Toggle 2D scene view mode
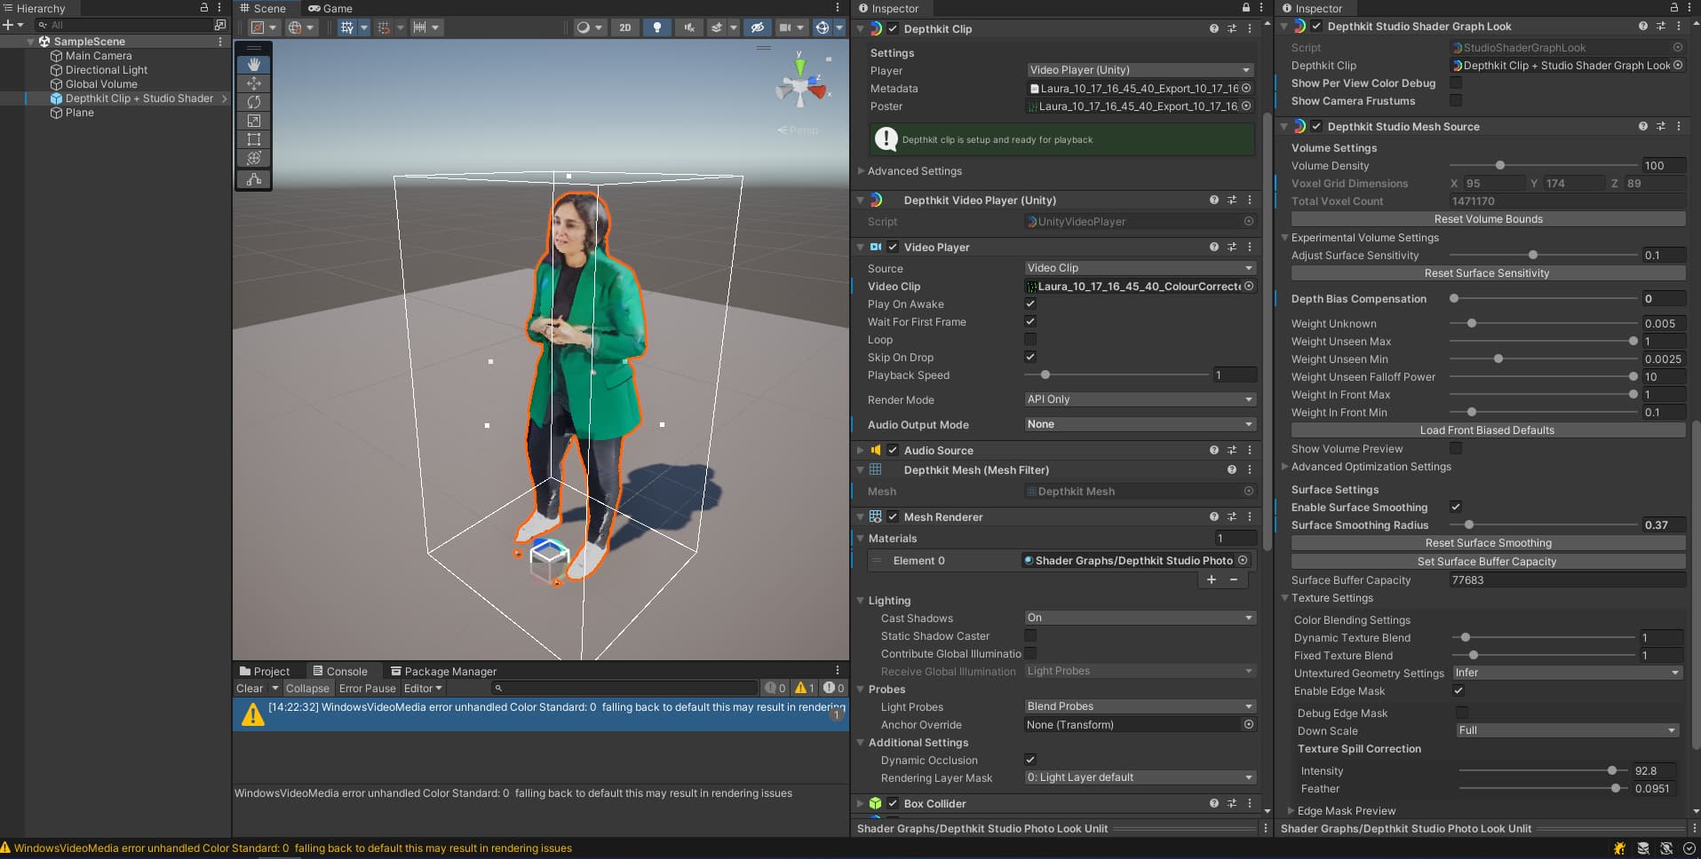This screenshot has height=859, width=1701. click(x=625, y=28)
